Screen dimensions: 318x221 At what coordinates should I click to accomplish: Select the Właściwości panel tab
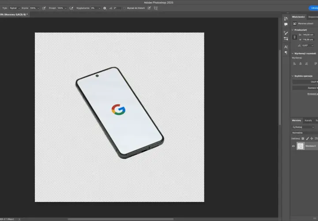[x=298, y=17]
